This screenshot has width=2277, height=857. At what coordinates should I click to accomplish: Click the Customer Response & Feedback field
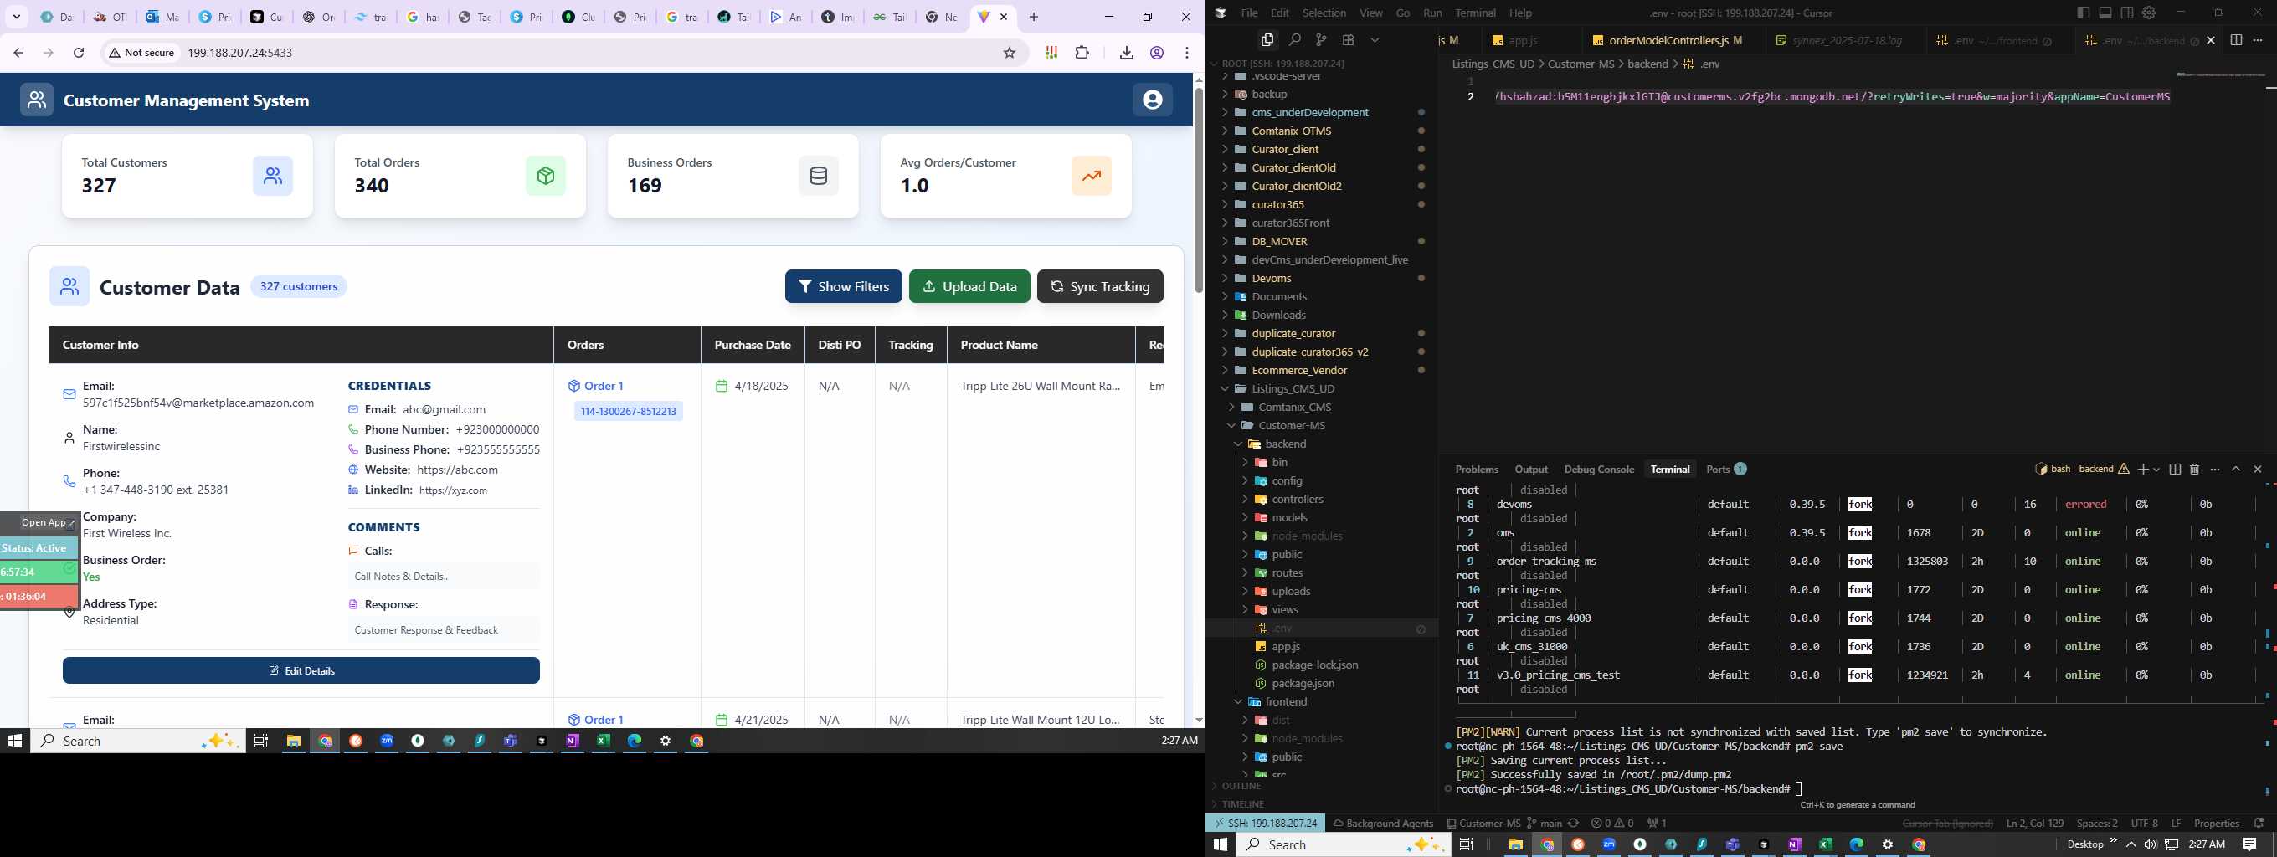pos(444,630)
